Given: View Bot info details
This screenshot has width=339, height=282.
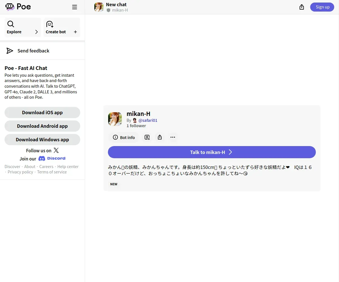Looking at the screenshot, I should point(124,137).
